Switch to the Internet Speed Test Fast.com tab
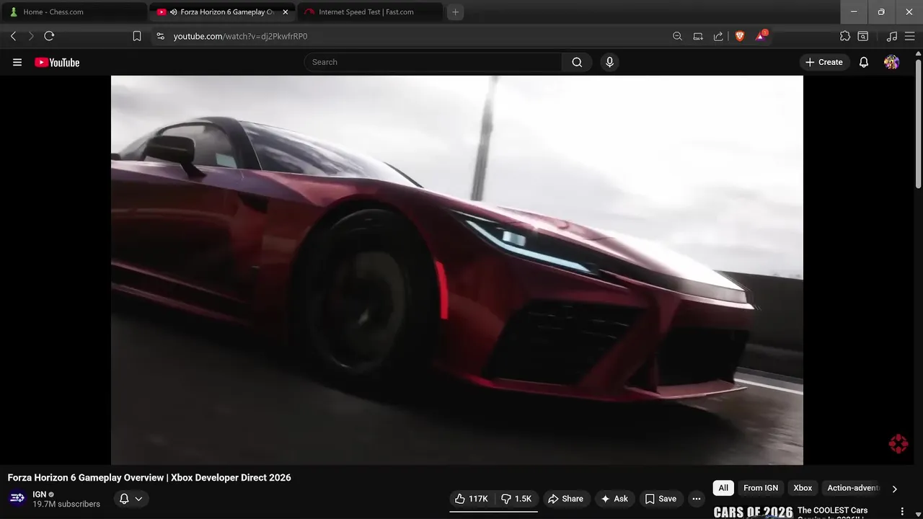Image resolution: width=923 pixels, height=519 pixels. tap(370, 12)
